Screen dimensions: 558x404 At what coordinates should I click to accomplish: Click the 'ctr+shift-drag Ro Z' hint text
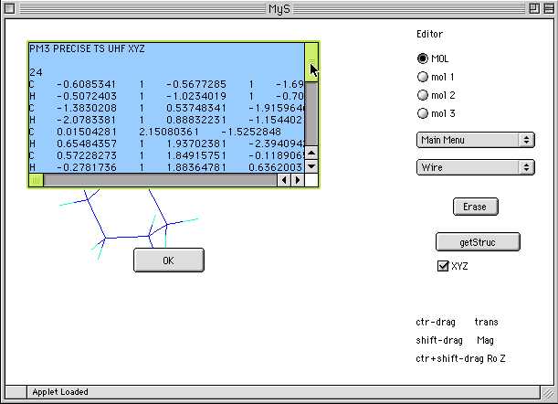tap(460, 358)
